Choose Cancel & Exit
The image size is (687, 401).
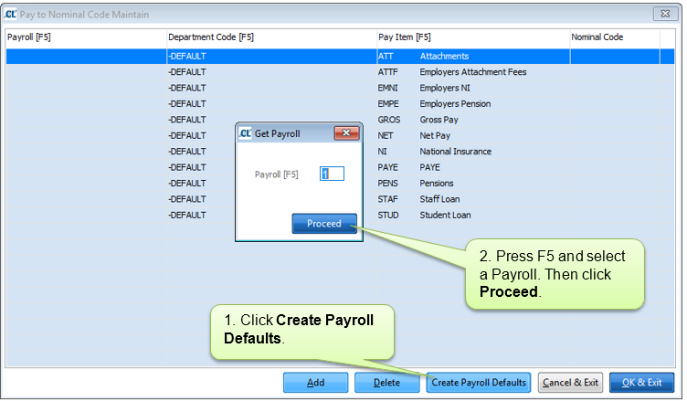[570, 382]
